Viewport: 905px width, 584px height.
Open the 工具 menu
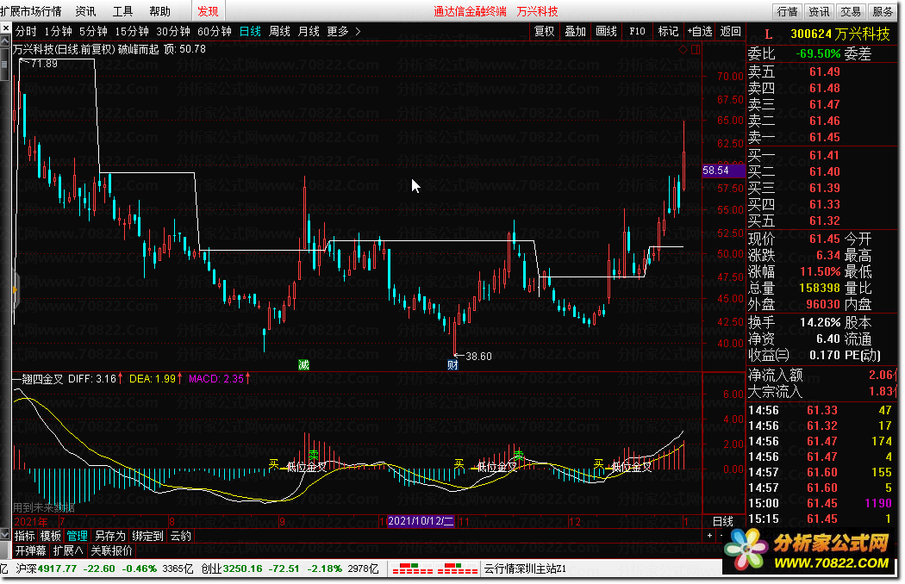(122, 11)
